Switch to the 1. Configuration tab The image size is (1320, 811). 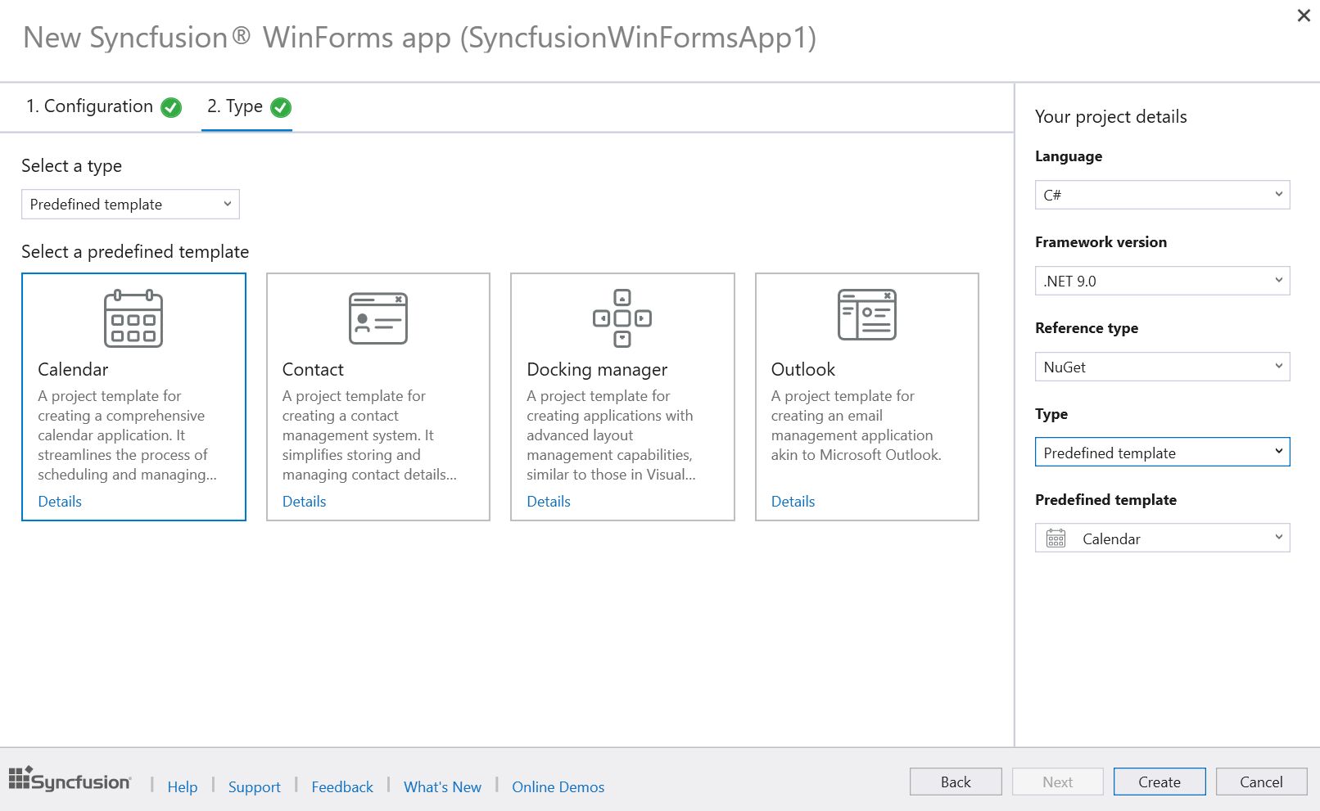point(104,106)
